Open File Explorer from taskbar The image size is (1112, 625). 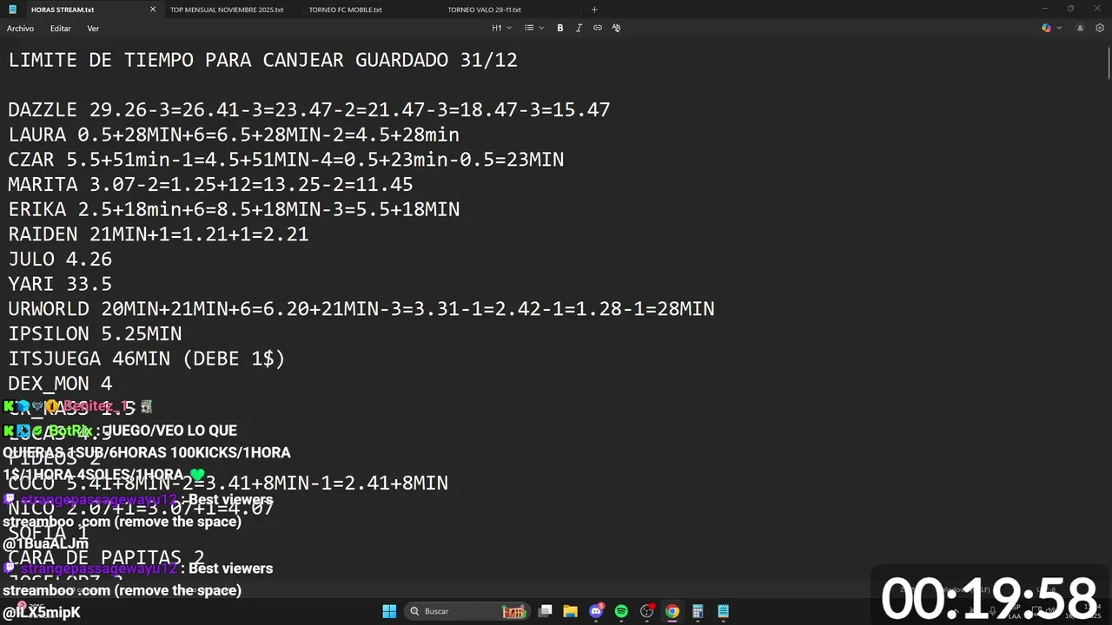pos(570,611)
